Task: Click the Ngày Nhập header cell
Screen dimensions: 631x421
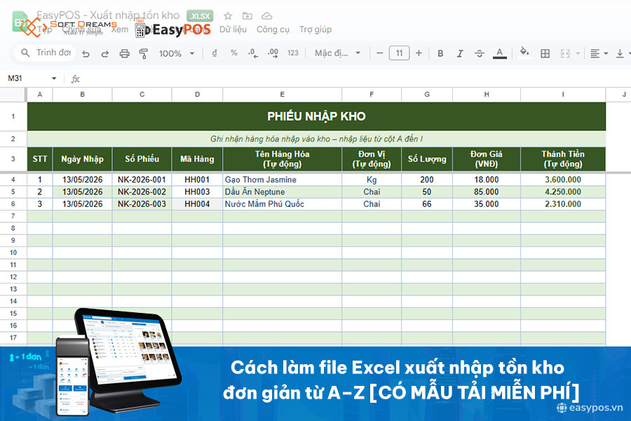Action: tap(82, 159)
